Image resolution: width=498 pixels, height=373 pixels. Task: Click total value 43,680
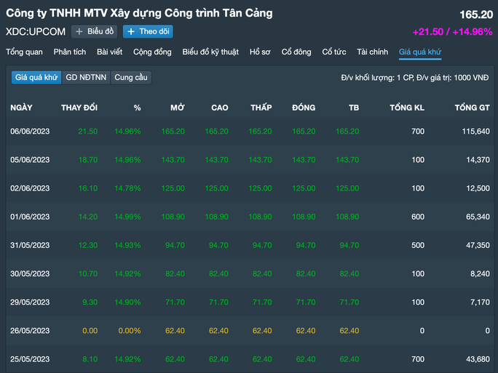tap(478, 359)
